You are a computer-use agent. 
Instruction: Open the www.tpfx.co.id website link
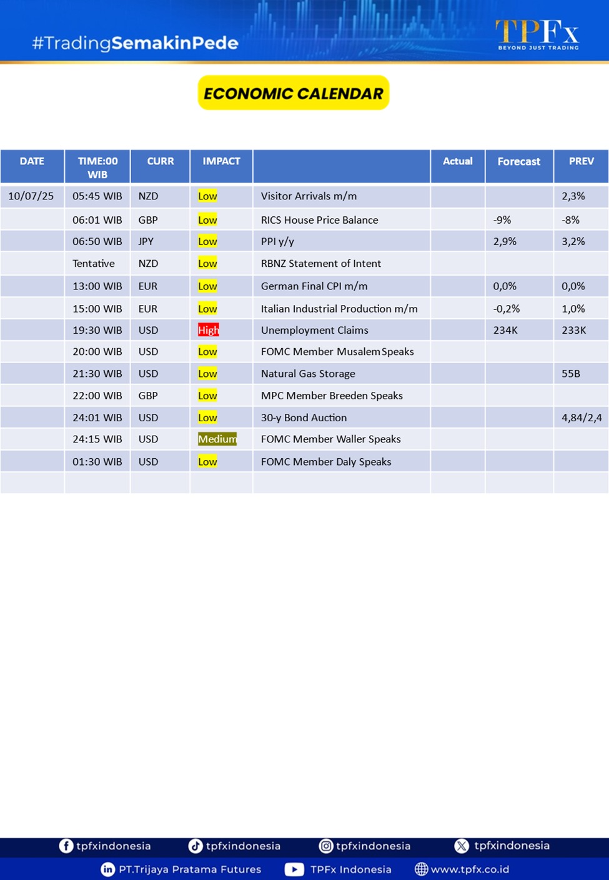tap(470, 869)
